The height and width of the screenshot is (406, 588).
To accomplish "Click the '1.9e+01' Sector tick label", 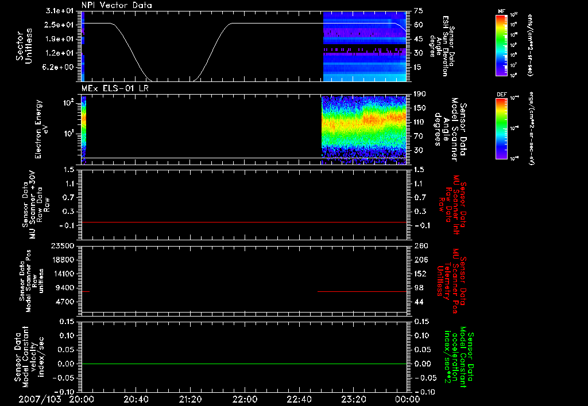I will click(x=60, y=39).
